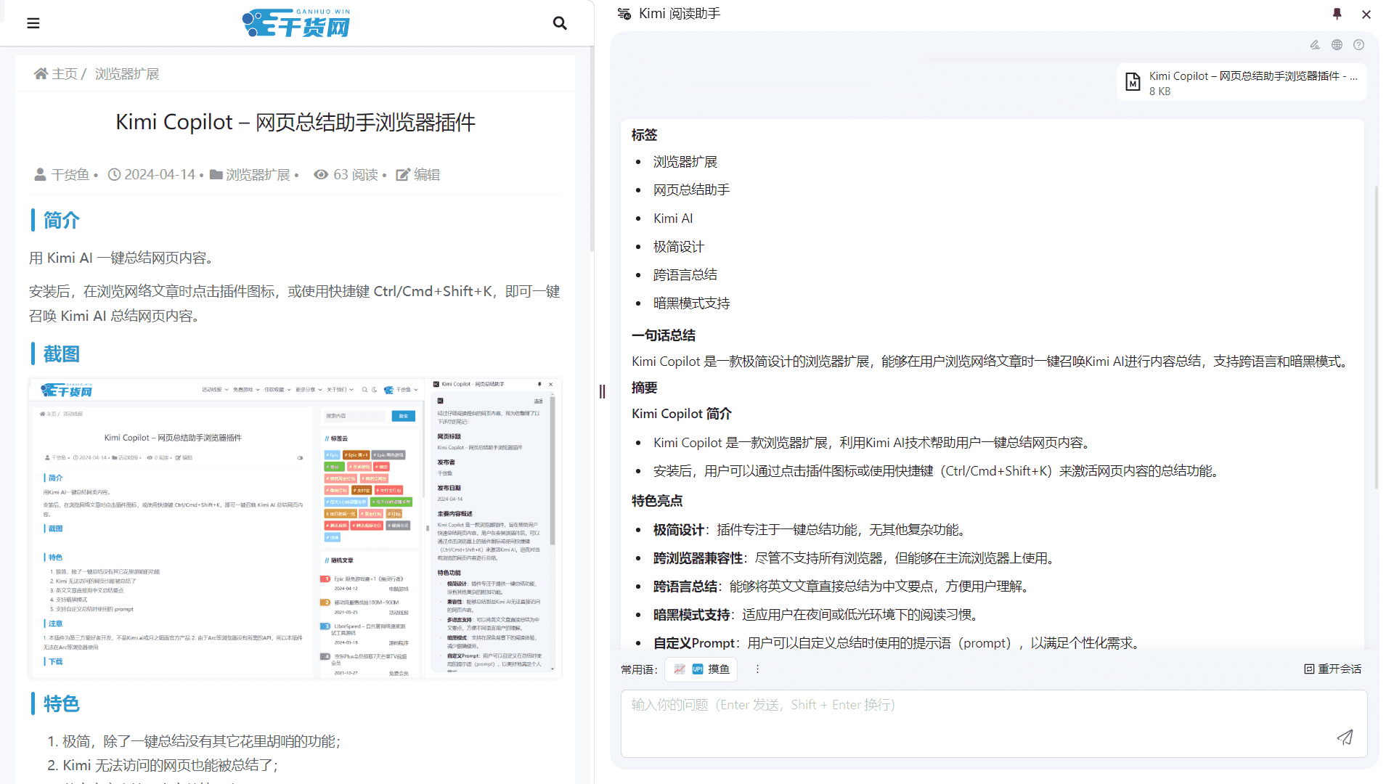This screenshot has height=784, width=1394.
Task: Click the 特色亮点 heading
Action: click(657, 501)
